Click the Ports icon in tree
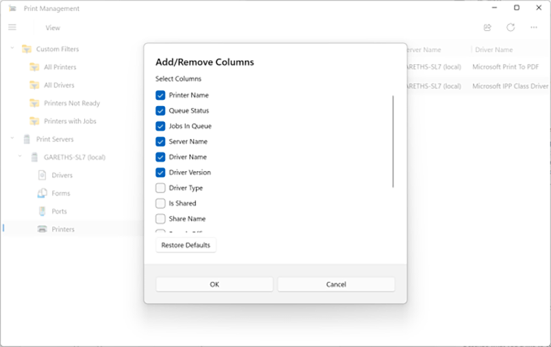 click(42, 211)
